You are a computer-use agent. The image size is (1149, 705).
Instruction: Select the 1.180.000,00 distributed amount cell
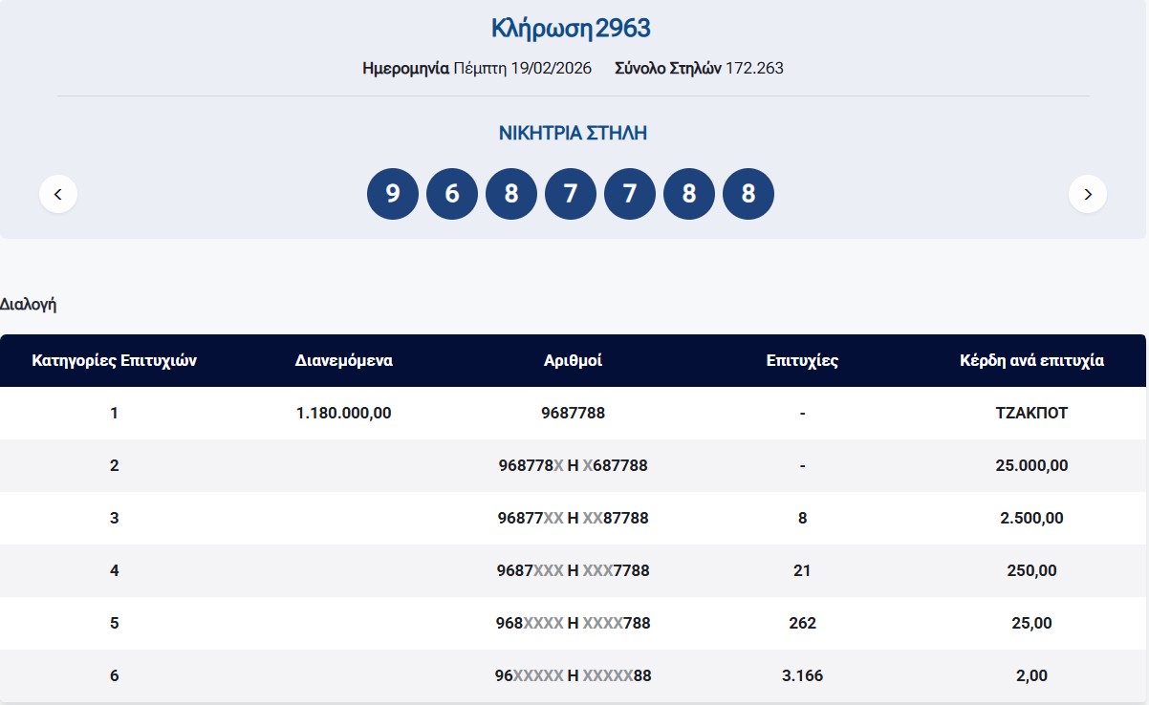coord(344,414)
